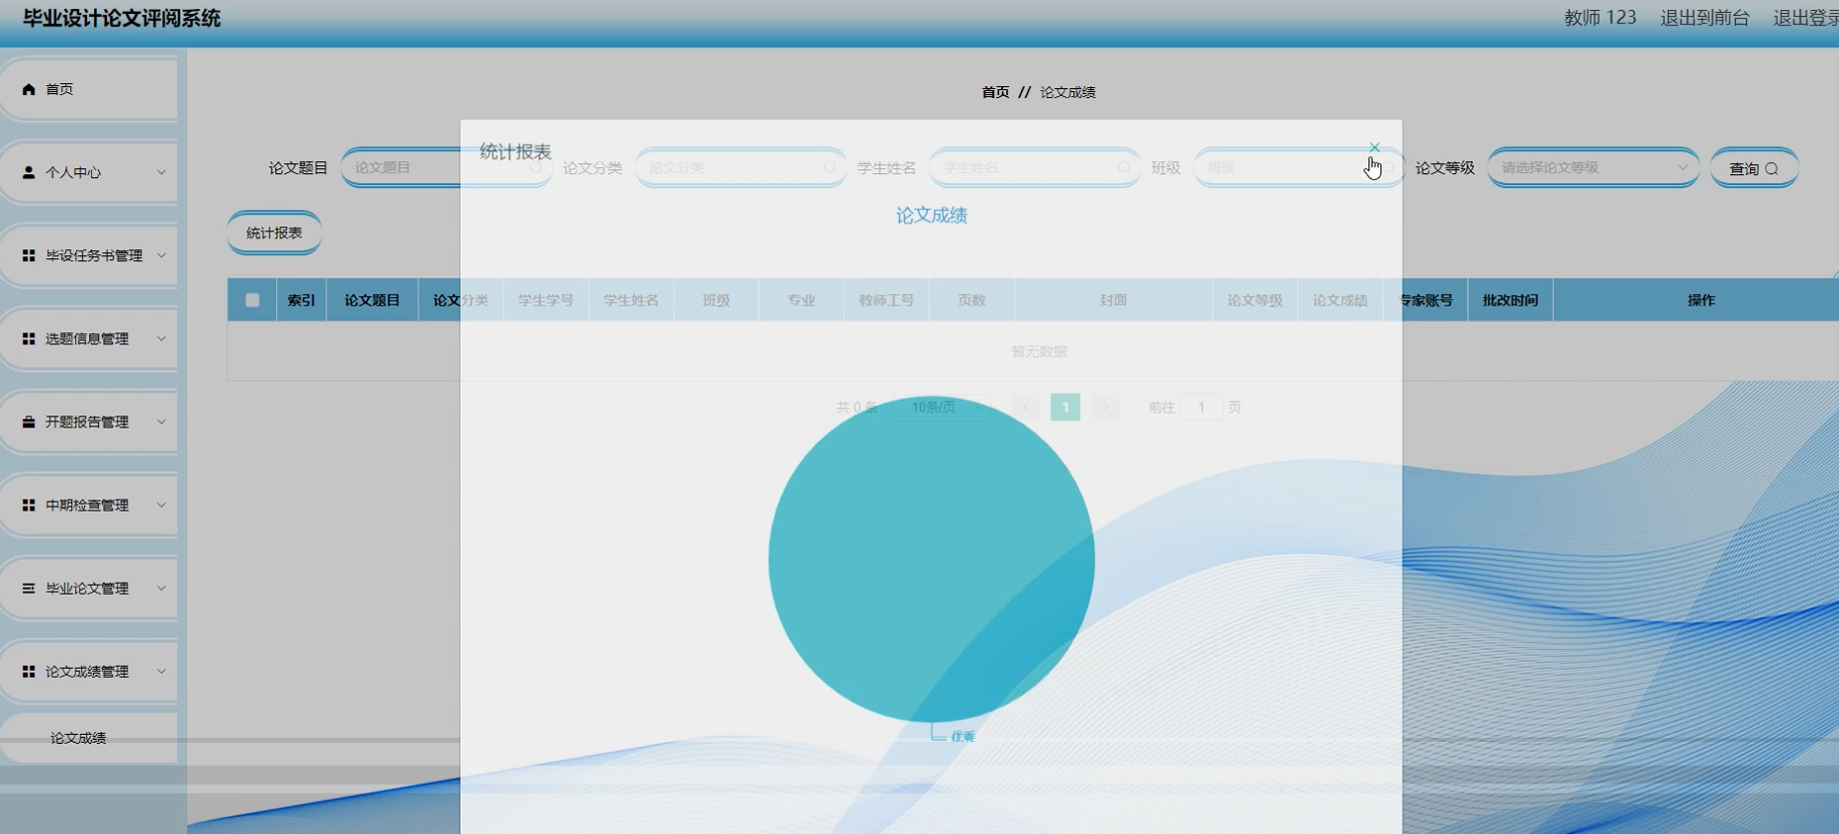This screenshot has width=1839, height=834.
Task: Click the 查询 search button
Action: pos(1754,168)
